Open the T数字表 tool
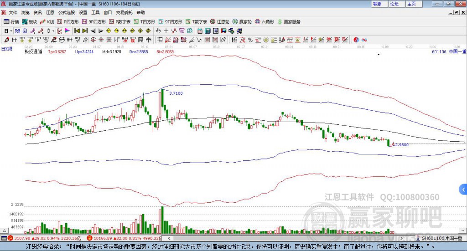This screenshot has width=467, height=251. (x=196, y=22)
